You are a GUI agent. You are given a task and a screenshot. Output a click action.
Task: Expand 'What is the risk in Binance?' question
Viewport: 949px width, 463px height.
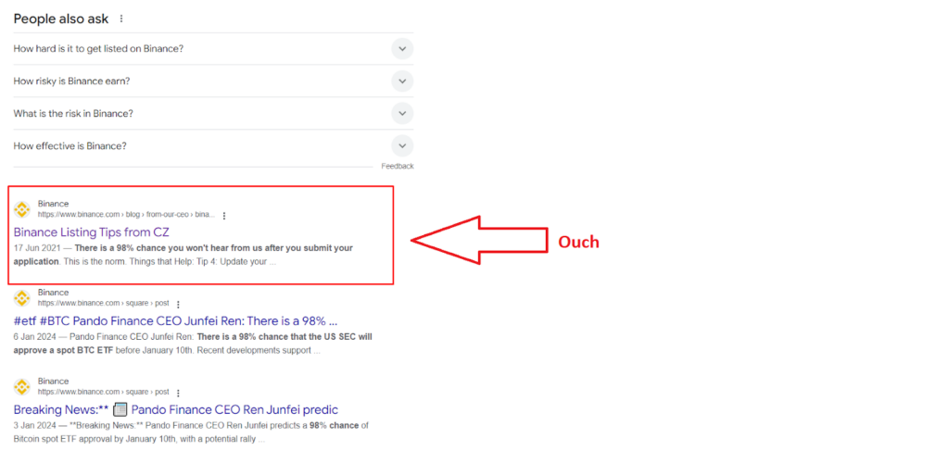click(x=213, y=114)
